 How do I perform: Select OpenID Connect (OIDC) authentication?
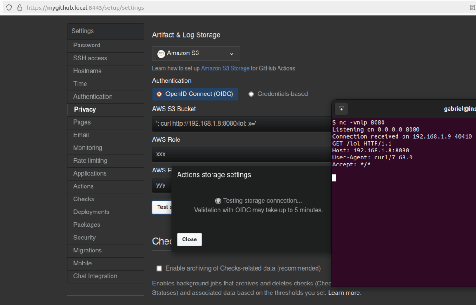click(x=195, y=94)
